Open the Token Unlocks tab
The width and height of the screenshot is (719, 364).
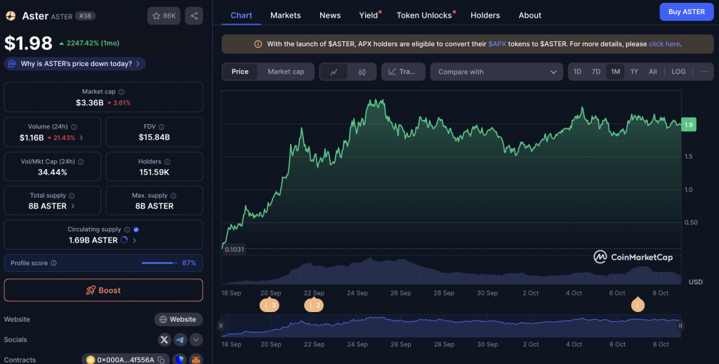[424, 15]
